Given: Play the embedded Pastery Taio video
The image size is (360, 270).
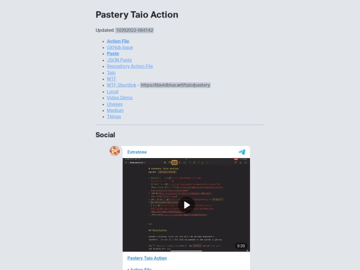Looking at the screenshot, I should (x=187, y=205).
